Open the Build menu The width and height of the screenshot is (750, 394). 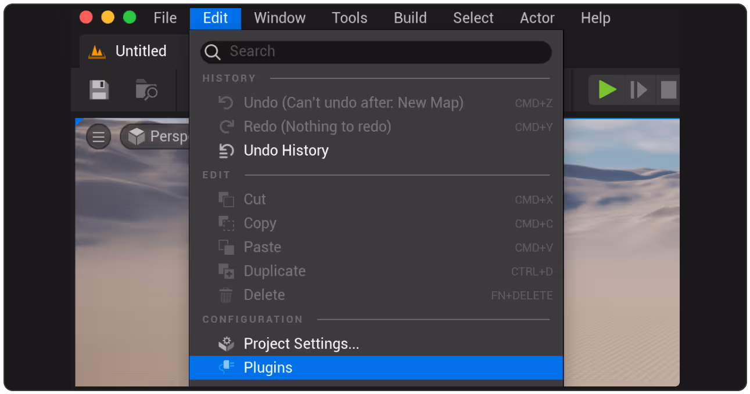(410, 18)
